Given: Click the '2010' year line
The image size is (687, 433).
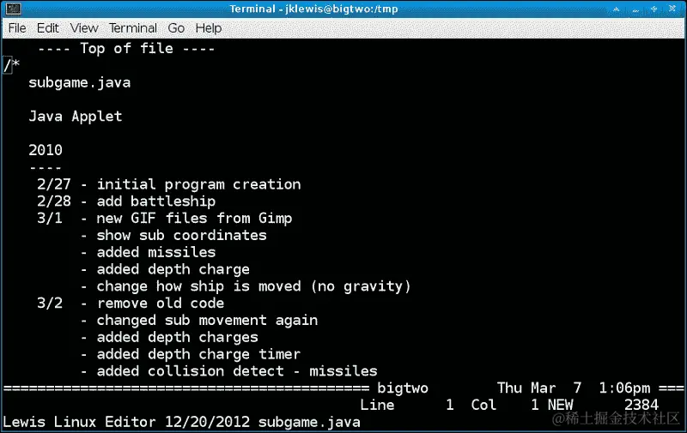Looking at the screenshot, I should tap(46, 150).
